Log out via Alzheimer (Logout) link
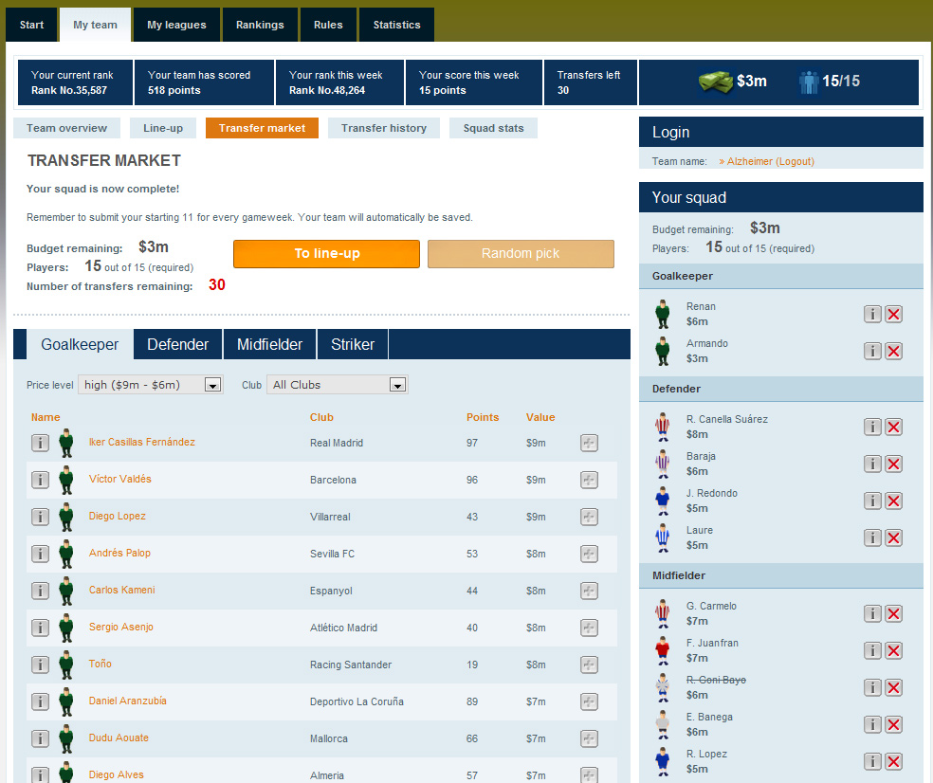 (771, 161)
